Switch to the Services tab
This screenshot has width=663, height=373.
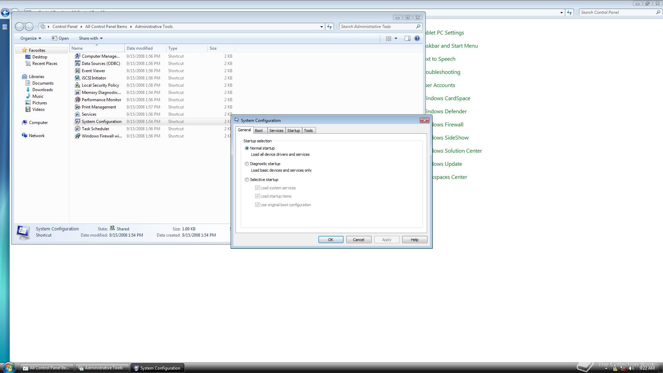pos(276,131)
